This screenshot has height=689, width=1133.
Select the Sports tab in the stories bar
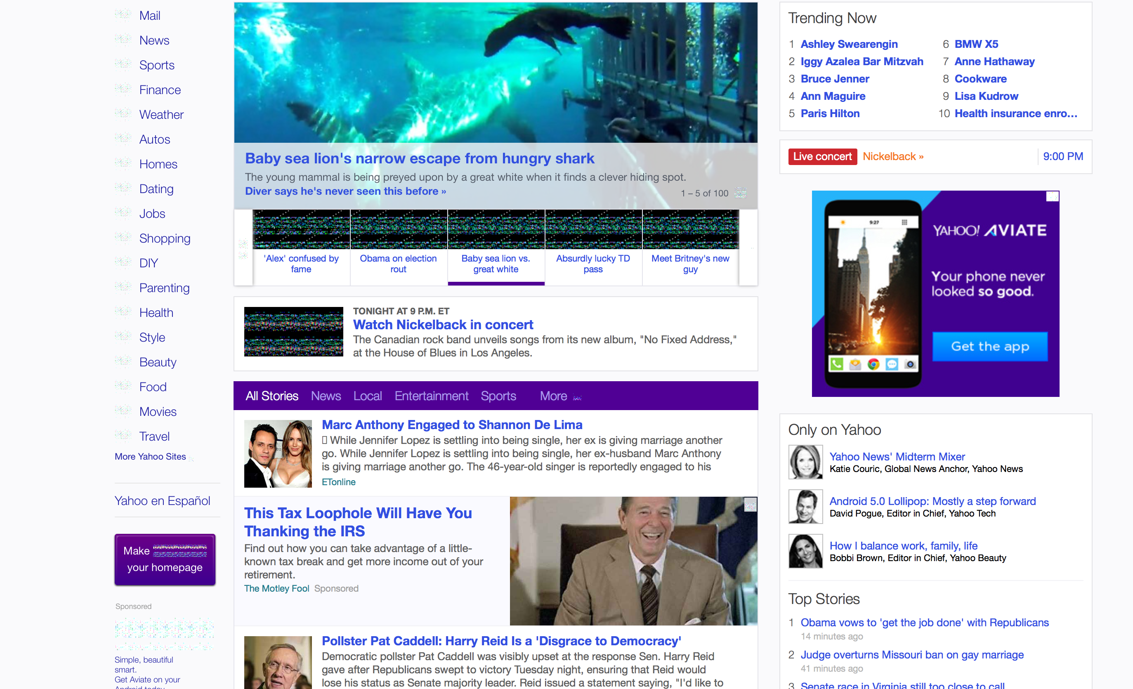coord(498,396)
